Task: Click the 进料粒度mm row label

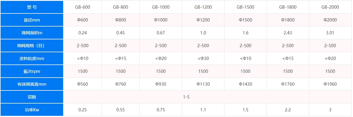Action: pos(32,59)
